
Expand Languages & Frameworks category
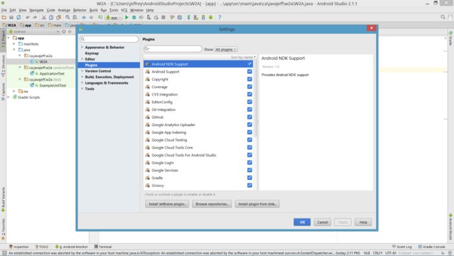pos(82,83)
